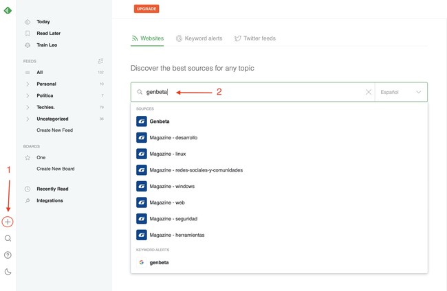The width and height of the screenshot is (447, 291).
Task: Click the logo icon for Magazine - desarrollo
Action: (x=142, y=138)
